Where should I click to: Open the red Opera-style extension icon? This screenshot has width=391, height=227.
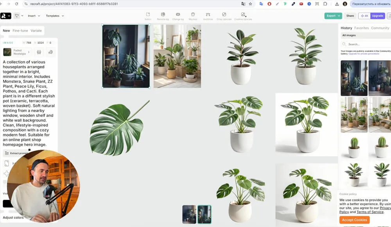(269, 4)
